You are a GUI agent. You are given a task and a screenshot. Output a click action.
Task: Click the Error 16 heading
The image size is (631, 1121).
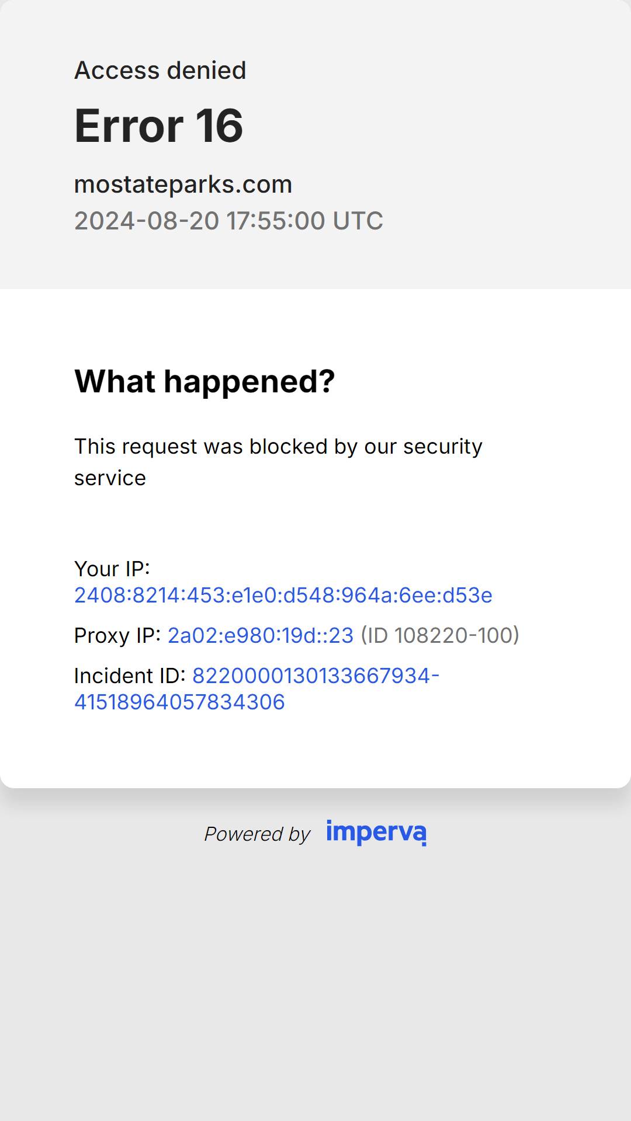(159, 126)
